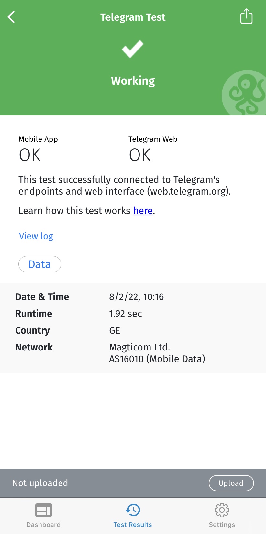
Task: Tap the Settings gear icon
Action: point(222,510)
